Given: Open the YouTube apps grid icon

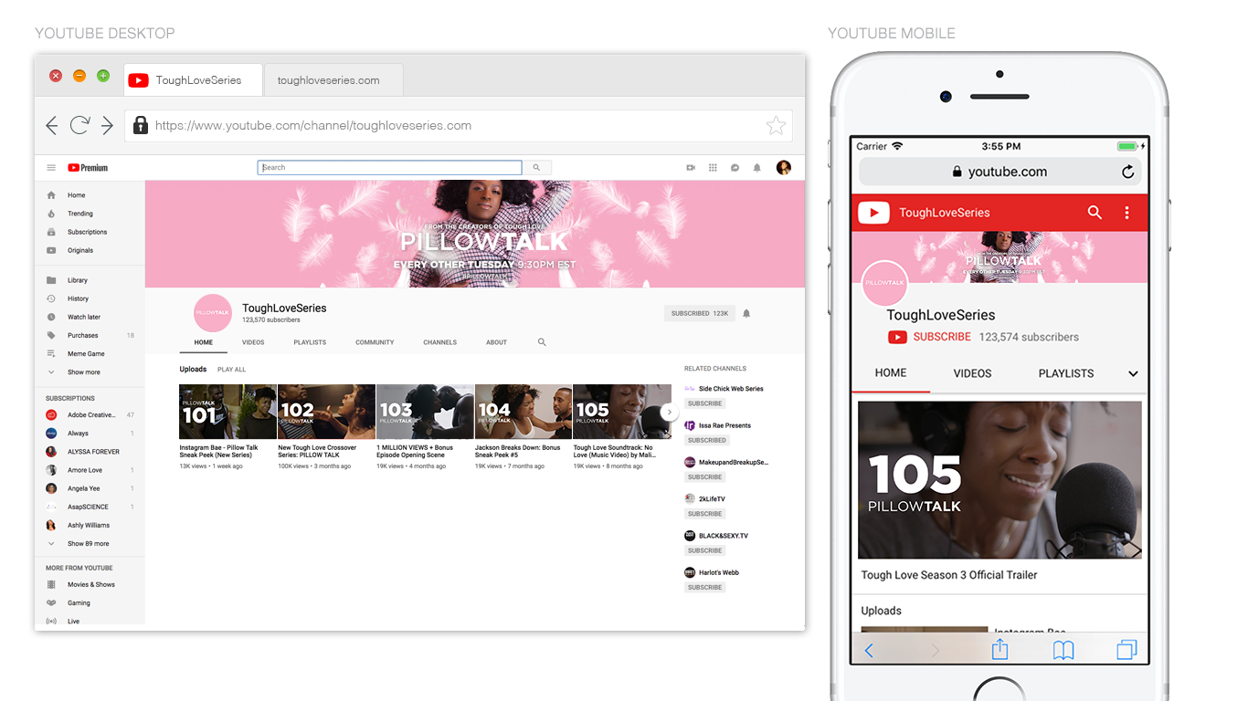Looking at the screenshot, I should pos(713,168).
